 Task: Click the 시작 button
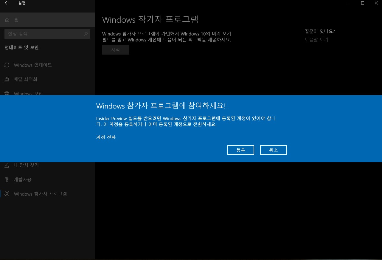[x=116, y=50]
